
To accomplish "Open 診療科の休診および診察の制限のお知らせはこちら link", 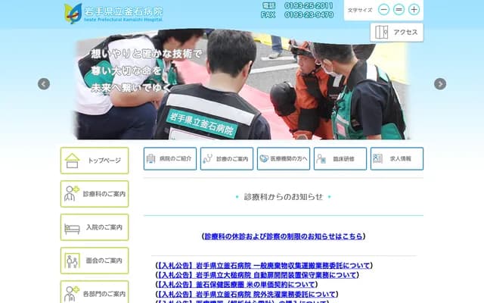I will (284, 236).
